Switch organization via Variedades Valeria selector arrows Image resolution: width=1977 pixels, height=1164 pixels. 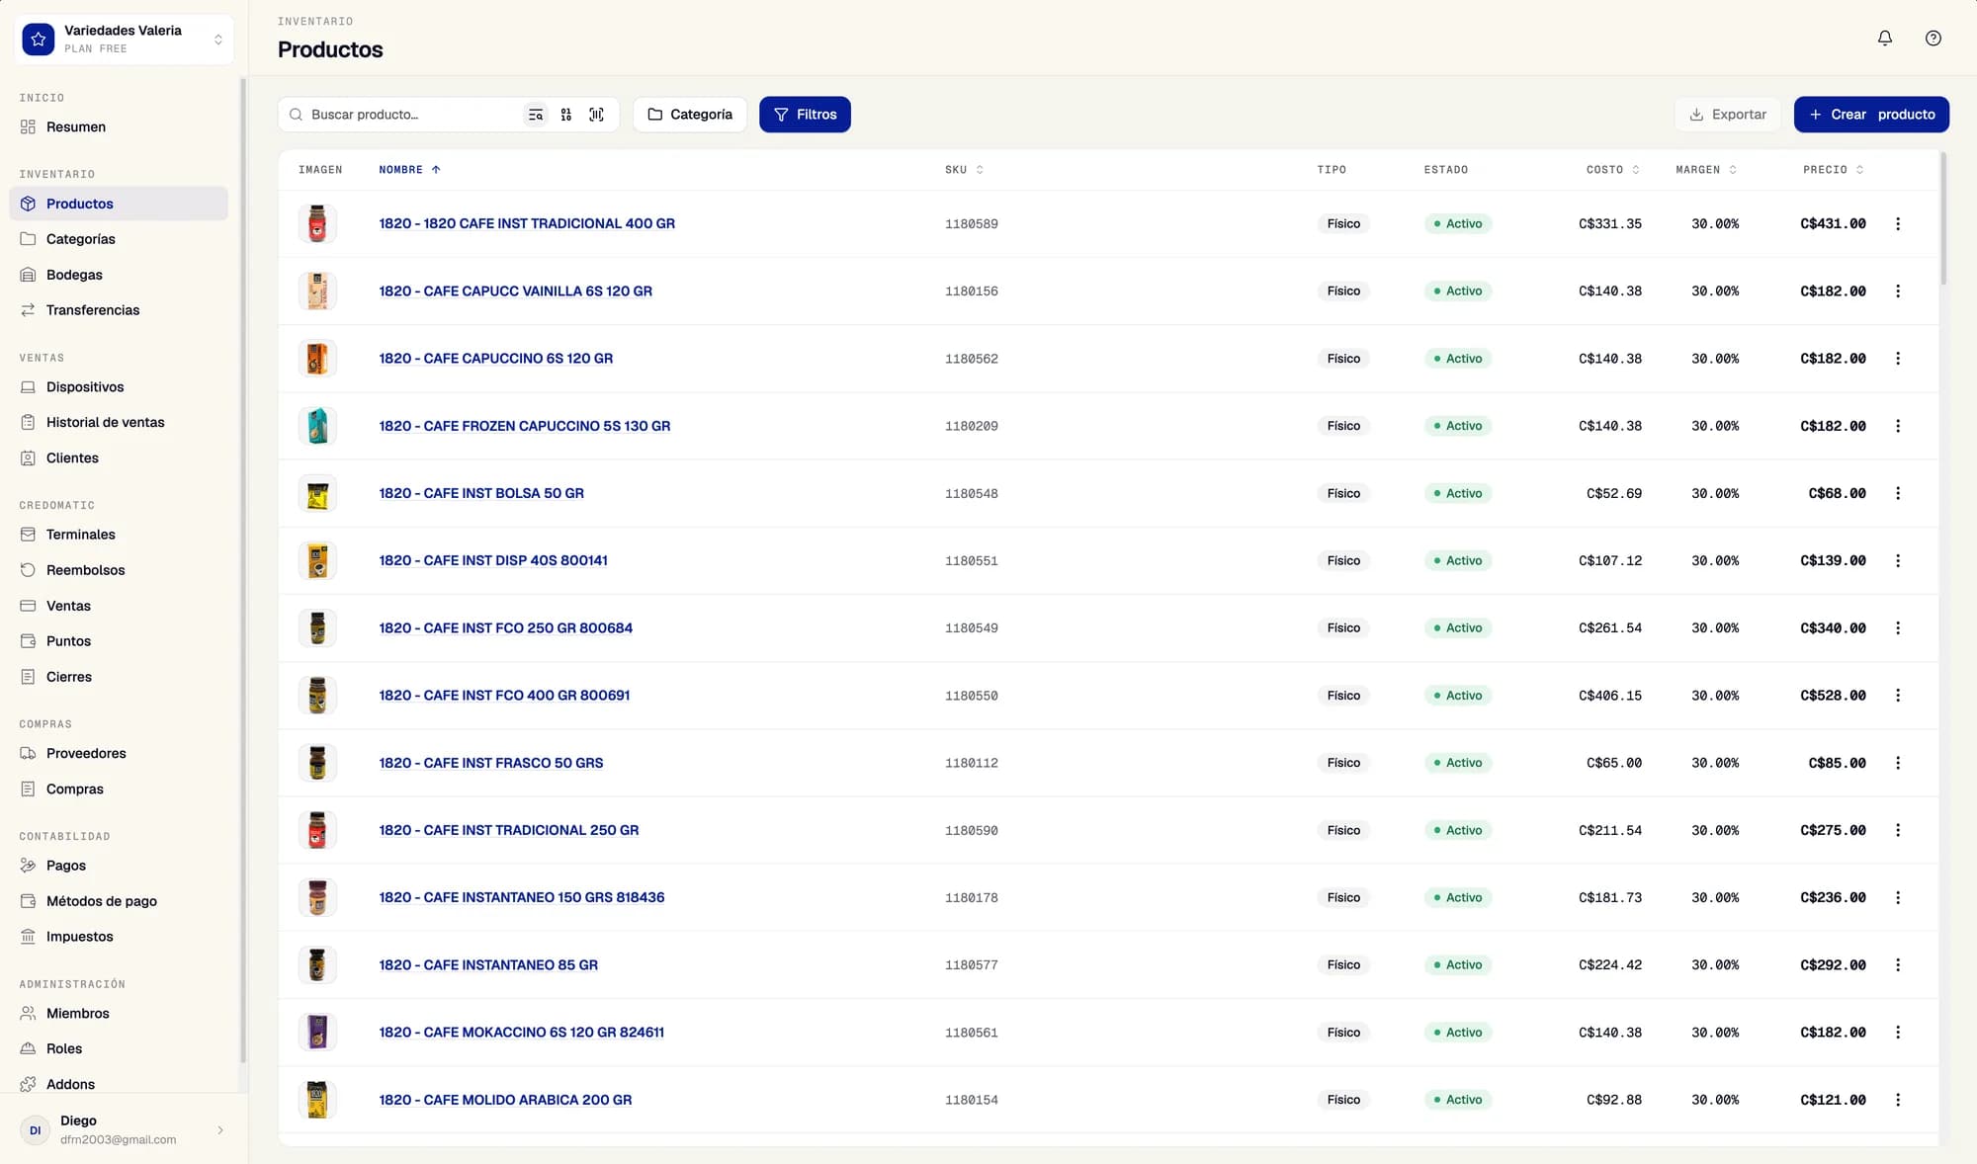point(218,40)
